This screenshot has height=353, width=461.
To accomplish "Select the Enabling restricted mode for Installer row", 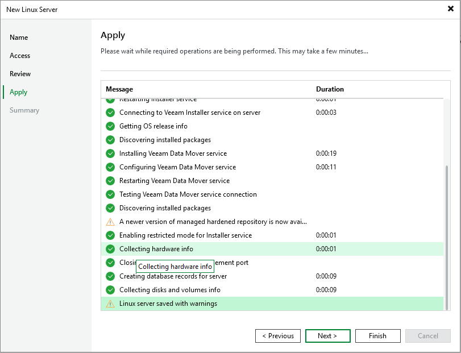I will coord(185,235).
